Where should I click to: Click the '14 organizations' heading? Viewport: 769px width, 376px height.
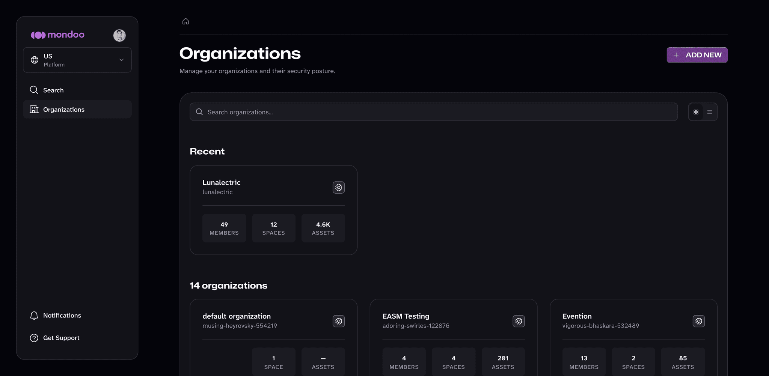tap(229, 286)
